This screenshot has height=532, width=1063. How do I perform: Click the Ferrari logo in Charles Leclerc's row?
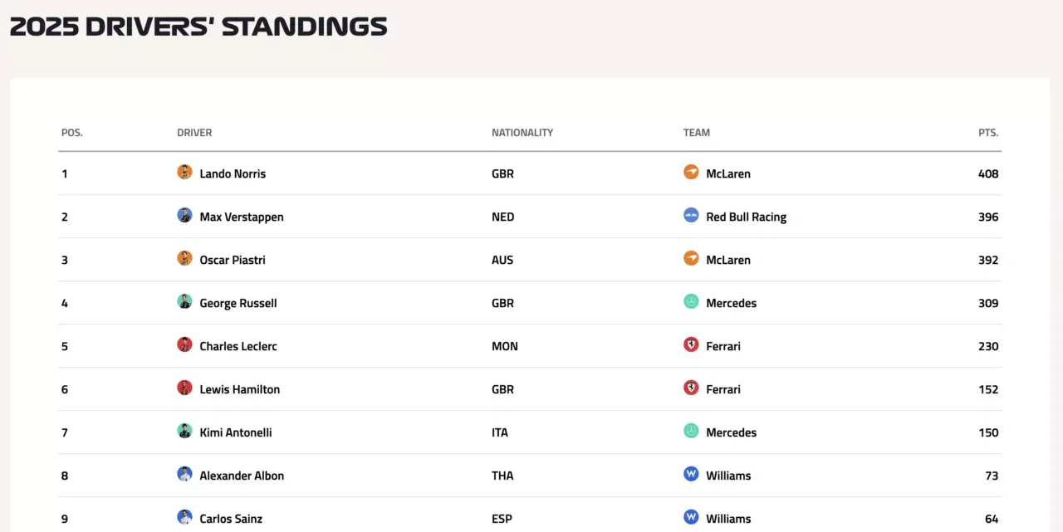(x=691, y=345)
